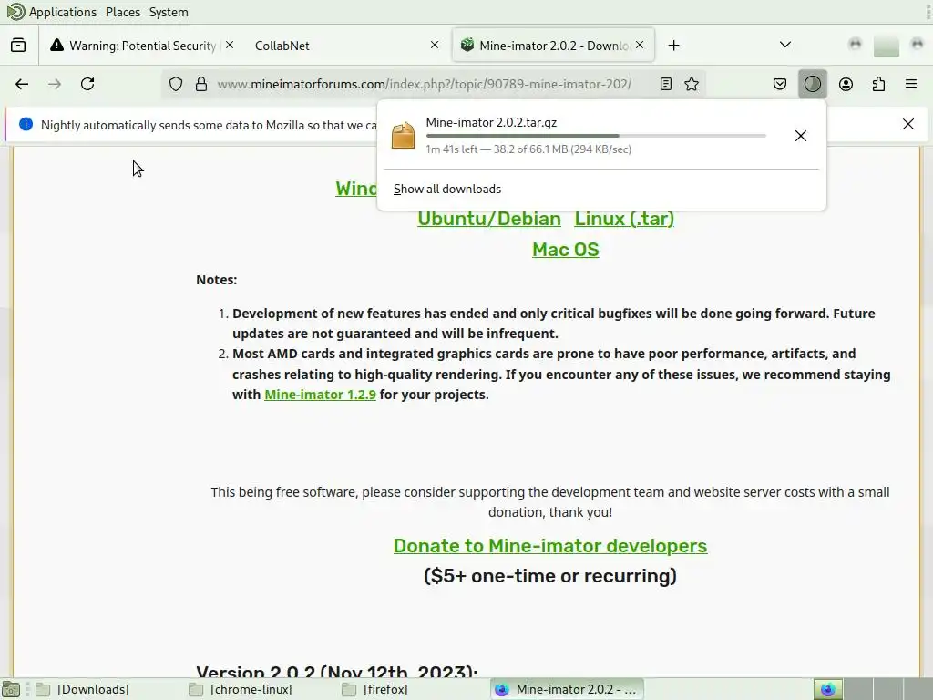Screen dimensions: 933x700
Task: Click the download progress bar
Action: pyautogui.click(x=596, y=136)
